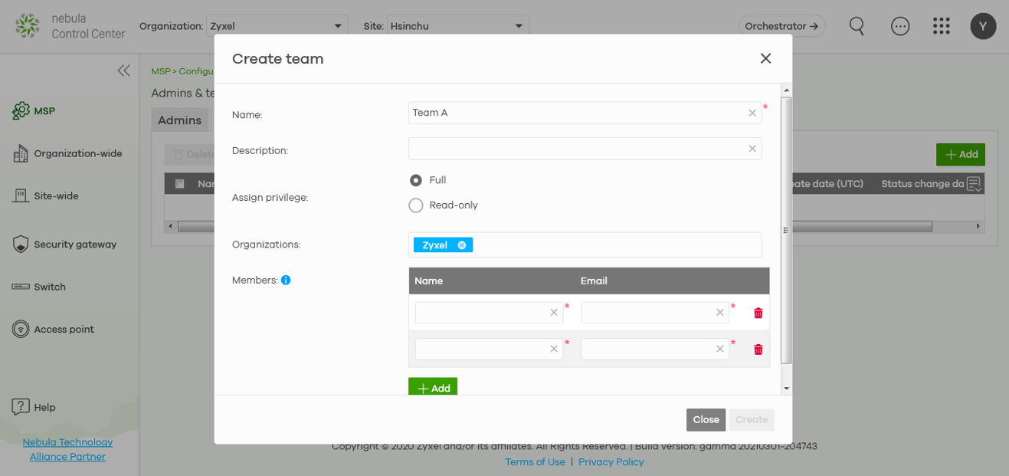Image resolution: width=1009 pixels, height=476 pixels.
Task: Open the search magnifier icon
Action: click(x=857, y=26)
